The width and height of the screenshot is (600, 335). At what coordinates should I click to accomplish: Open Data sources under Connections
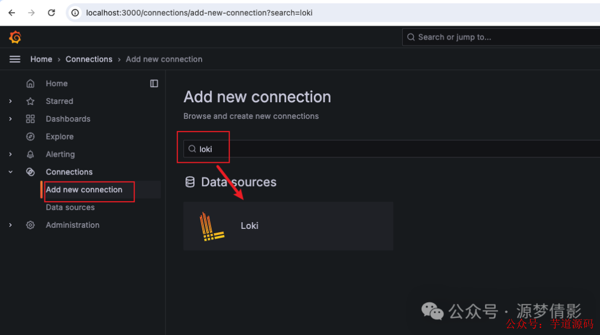click(70, 207)
